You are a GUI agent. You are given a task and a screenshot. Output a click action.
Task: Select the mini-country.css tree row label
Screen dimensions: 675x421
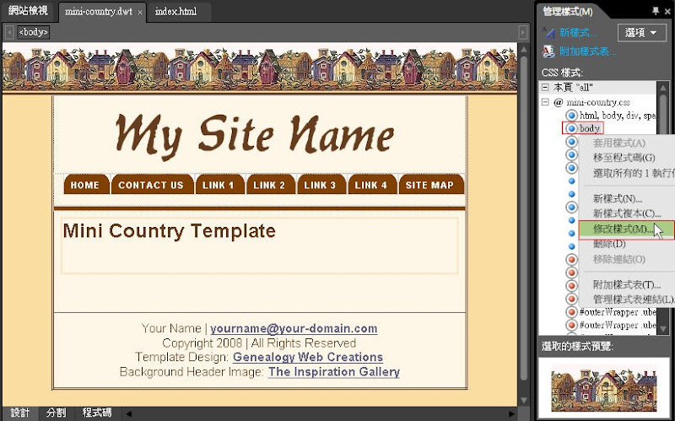coord(598,102)
